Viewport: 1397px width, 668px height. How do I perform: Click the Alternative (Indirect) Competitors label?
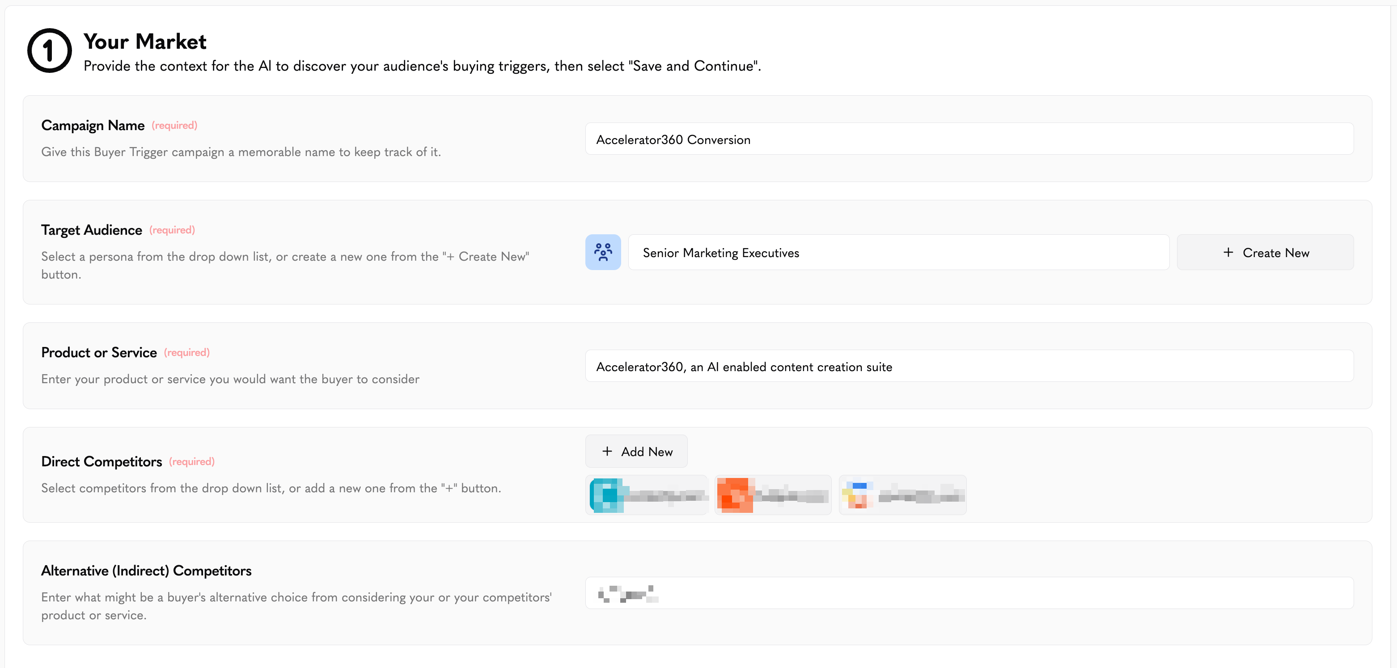146,571
